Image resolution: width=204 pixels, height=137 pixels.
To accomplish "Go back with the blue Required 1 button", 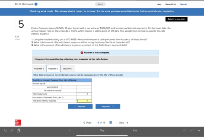I will click(80, 106).
